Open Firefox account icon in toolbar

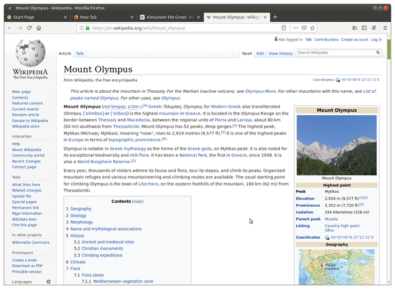[373, 28]
